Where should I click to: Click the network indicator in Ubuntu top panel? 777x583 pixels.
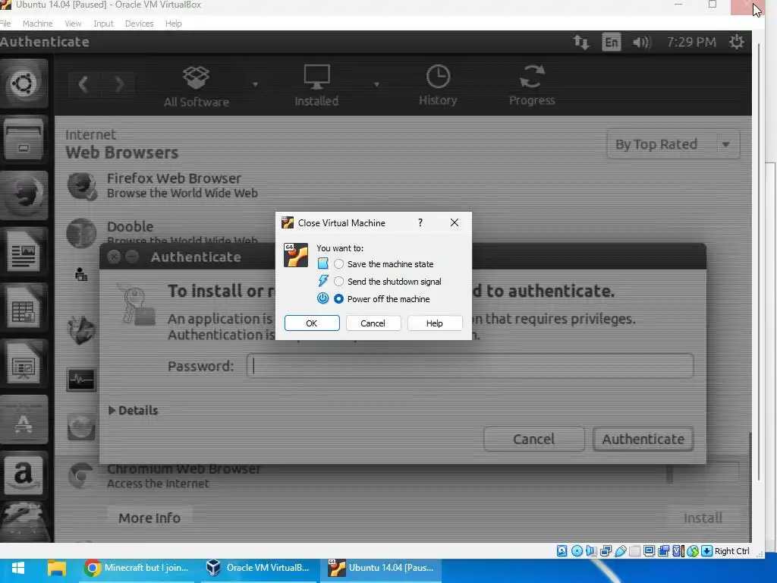pyautogui.click(x=581, y=43)
